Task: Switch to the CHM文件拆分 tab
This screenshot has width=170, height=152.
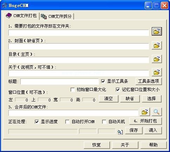Action: (x=56, y=16)
